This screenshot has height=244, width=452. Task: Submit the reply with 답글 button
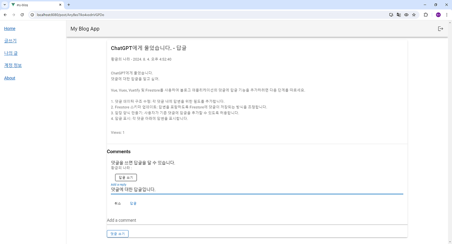(x=133, y=204)
